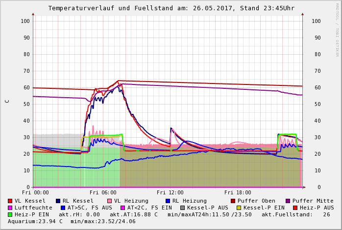Viewport: 342px width, 230px height.
Task: Select the pink VL Heizung legend swatch
Action: (109, 201)
